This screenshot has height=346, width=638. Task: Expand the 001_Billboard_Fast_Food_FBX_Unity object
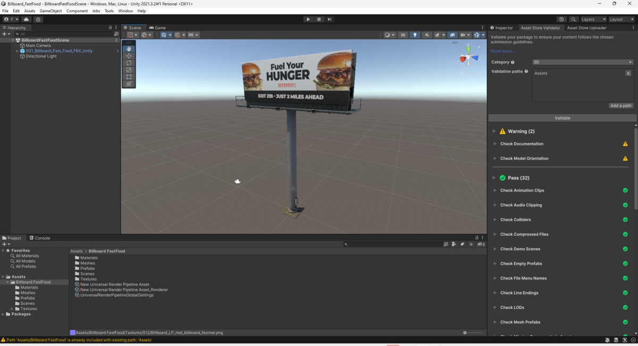click(x=17, y=51)
